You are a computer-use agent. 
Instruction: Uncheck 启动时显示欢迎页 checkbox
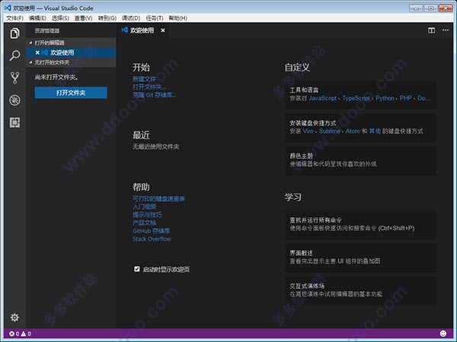[x=137, y=269]
